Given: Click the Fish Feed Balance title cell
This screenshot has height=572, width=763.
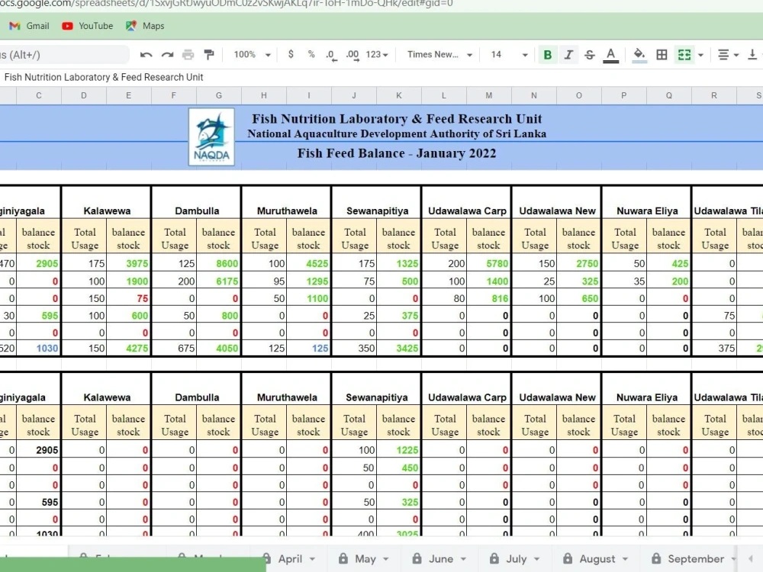Looking at the screenshot, I should 397,153.
